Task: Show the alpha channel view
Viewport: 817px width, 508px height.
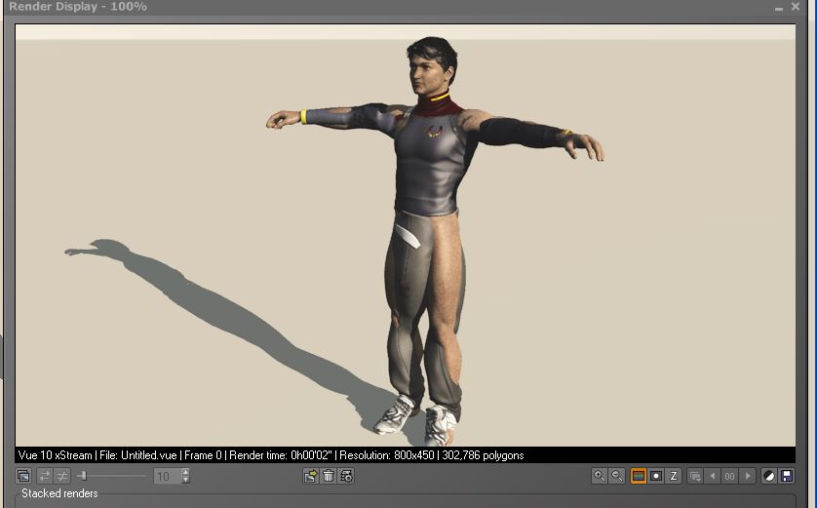Action: [656, 476]
